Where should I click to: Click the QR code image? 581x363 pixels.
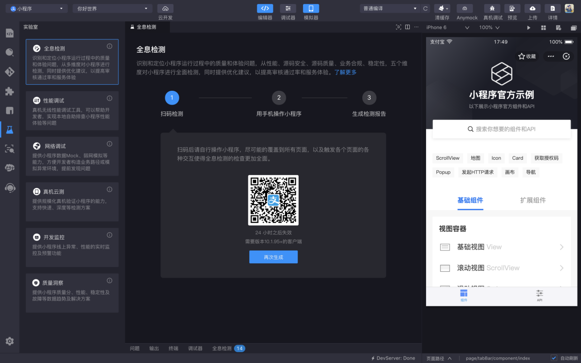273,200
